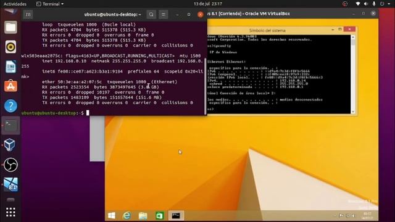Click 'inet6 fe80::ce07:a623:b3a1:9184' text
395x222 pixels.
[82, 72]
